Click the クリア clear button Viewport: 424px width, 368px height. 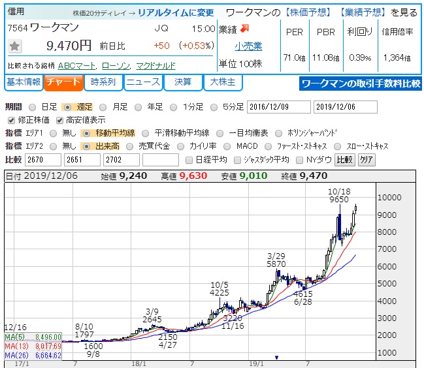pos(367,160)
